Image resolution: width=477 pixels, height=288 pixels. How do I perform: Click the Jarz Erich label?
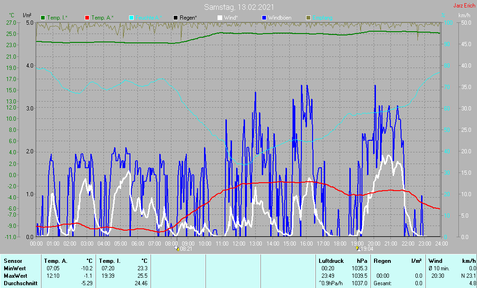(464, 6)
